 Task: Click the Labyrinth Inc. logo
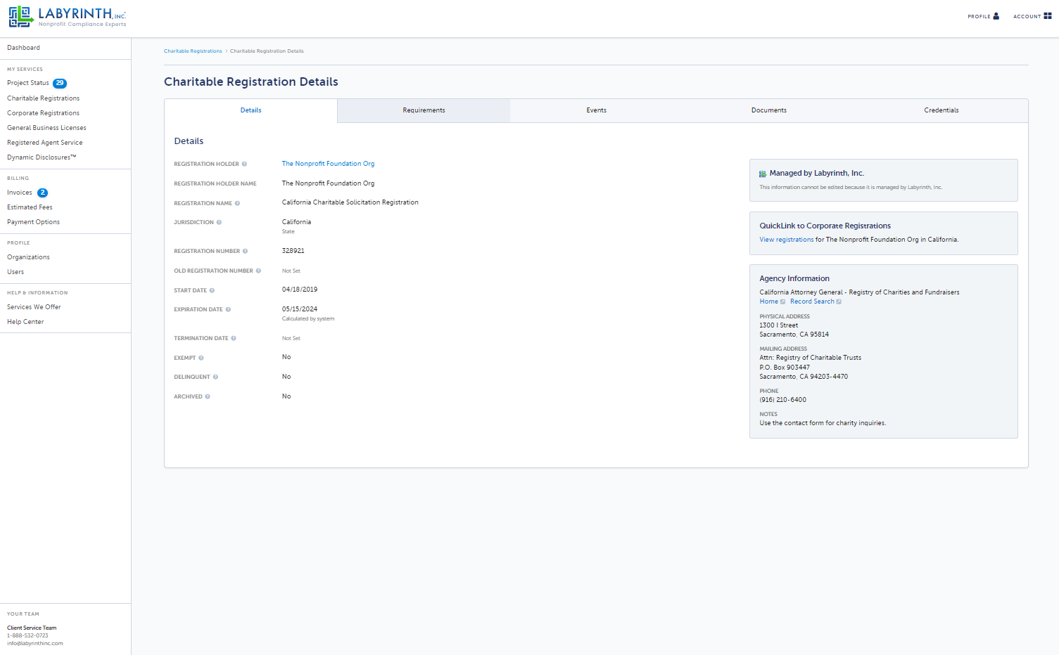tap(67, 16)
